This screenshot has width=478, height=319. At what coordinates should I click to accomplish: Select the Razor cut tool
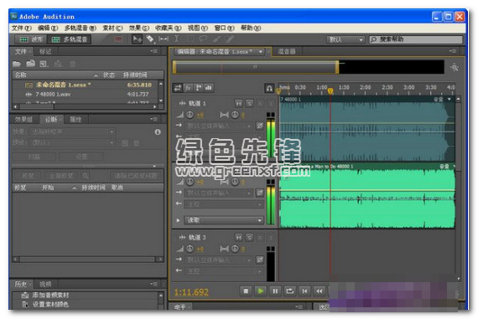[150, 39]
